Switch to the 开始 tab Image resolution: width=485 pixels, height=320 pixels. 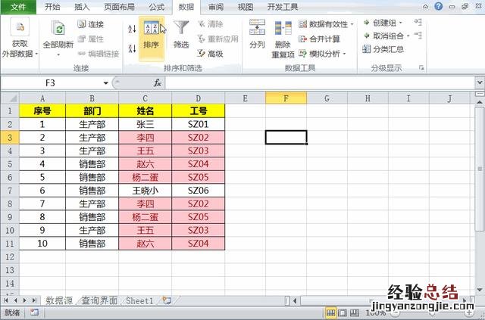point(52,7)
